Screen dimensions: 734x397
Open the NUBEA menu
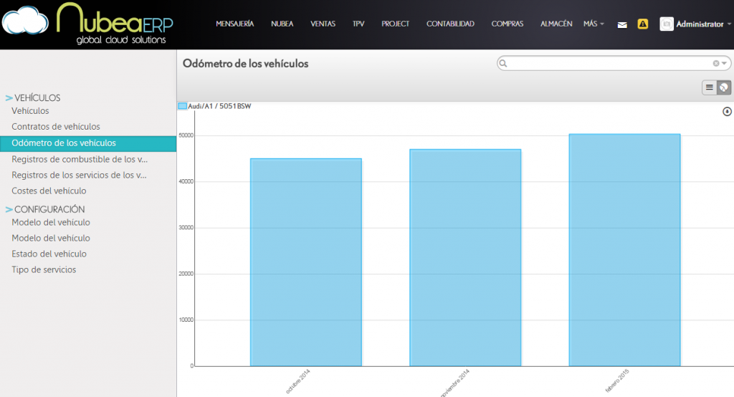point(282,24)
